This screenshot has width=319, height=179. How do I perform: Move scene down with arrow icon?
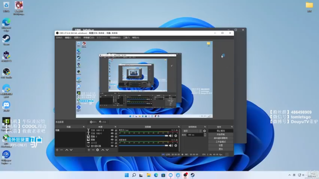(71, 150)
